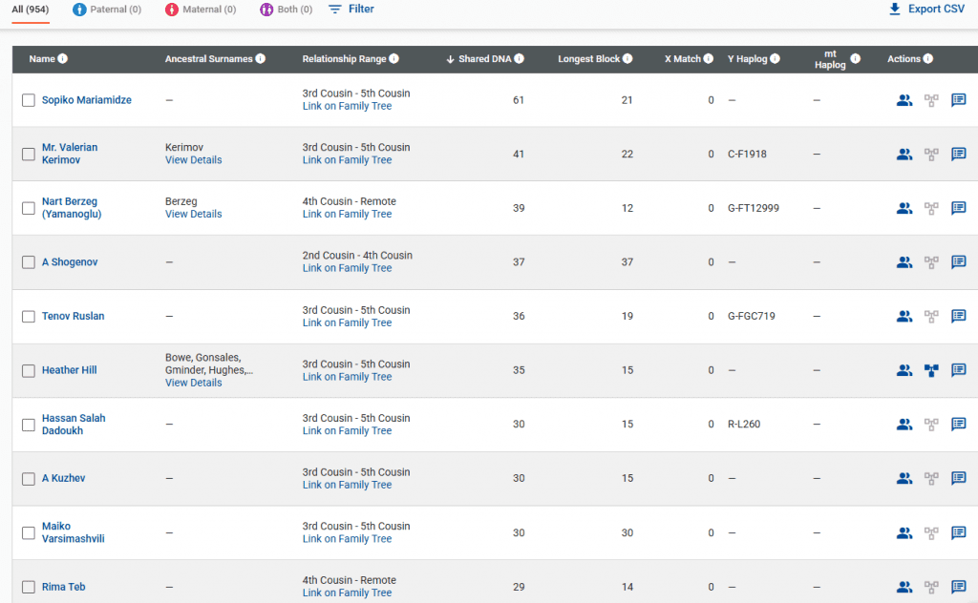This screenshot has height=603, width=978.
Task: Open family tree icon for Valerian Kerimov
Action: 931,154
